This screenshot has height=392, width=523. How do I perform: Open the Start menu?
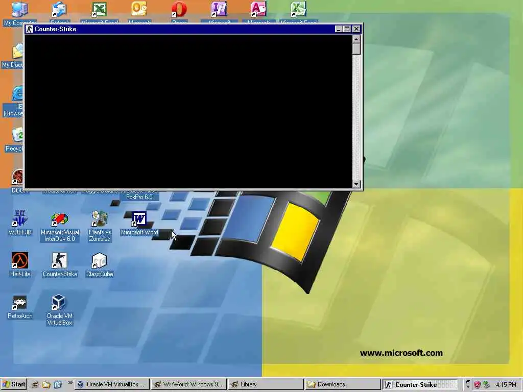pyautogui.click(x=13, y=384)
